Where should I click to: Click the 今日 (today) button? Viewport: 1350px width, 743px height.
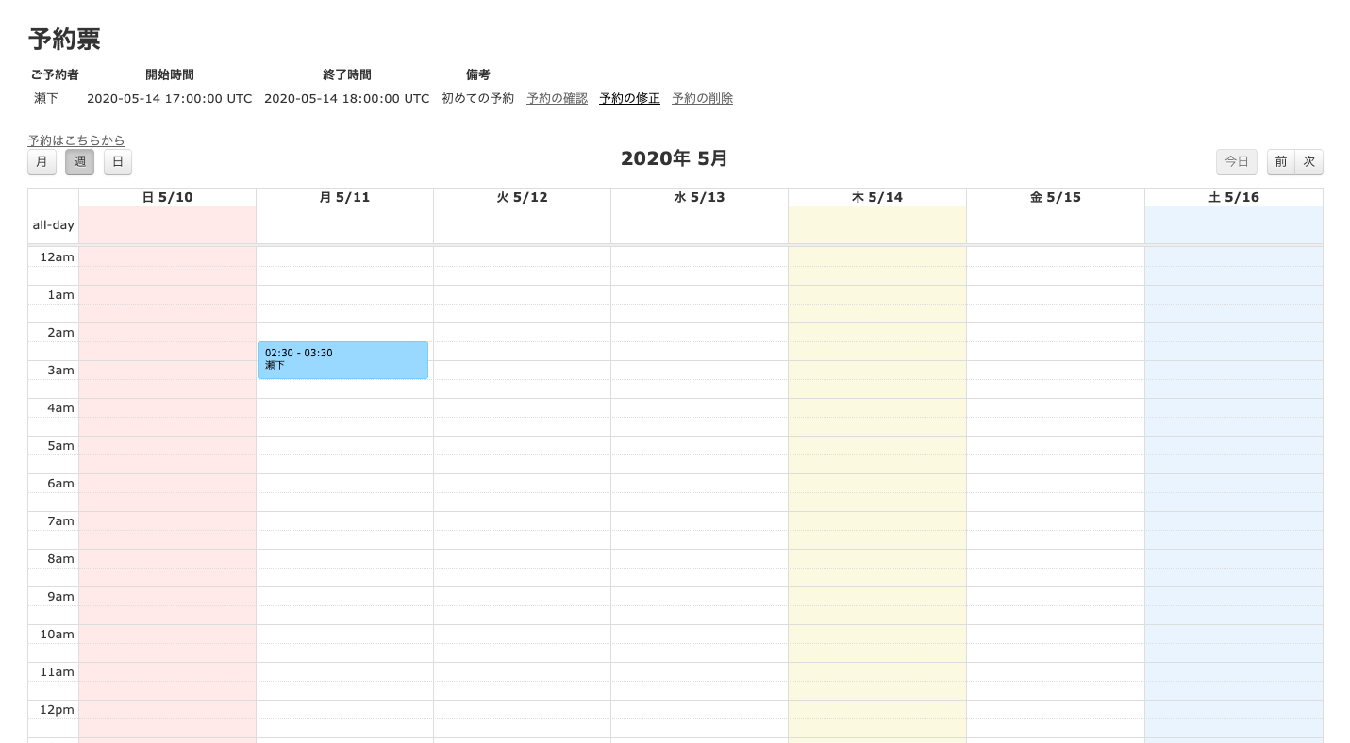[x=1236, y=161]
